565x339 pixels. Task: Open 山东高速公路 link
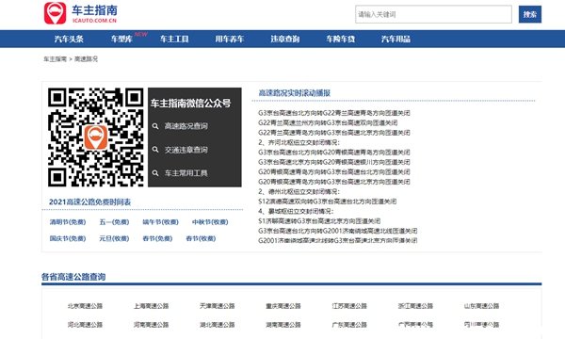[481, 306]
